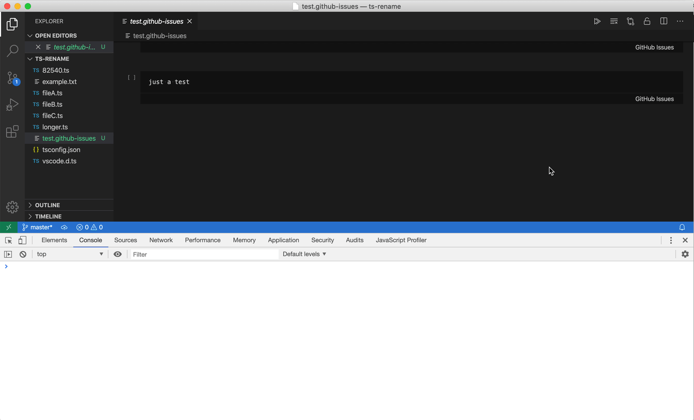Click GitHub Issues language label of 'just a test' cell
694x420 pixels.
tap(654, 99)
